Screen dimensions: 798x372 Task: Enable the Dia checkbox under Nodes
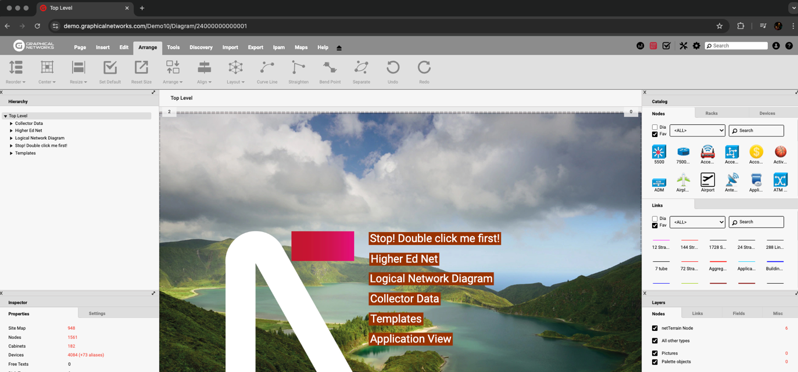655,127
